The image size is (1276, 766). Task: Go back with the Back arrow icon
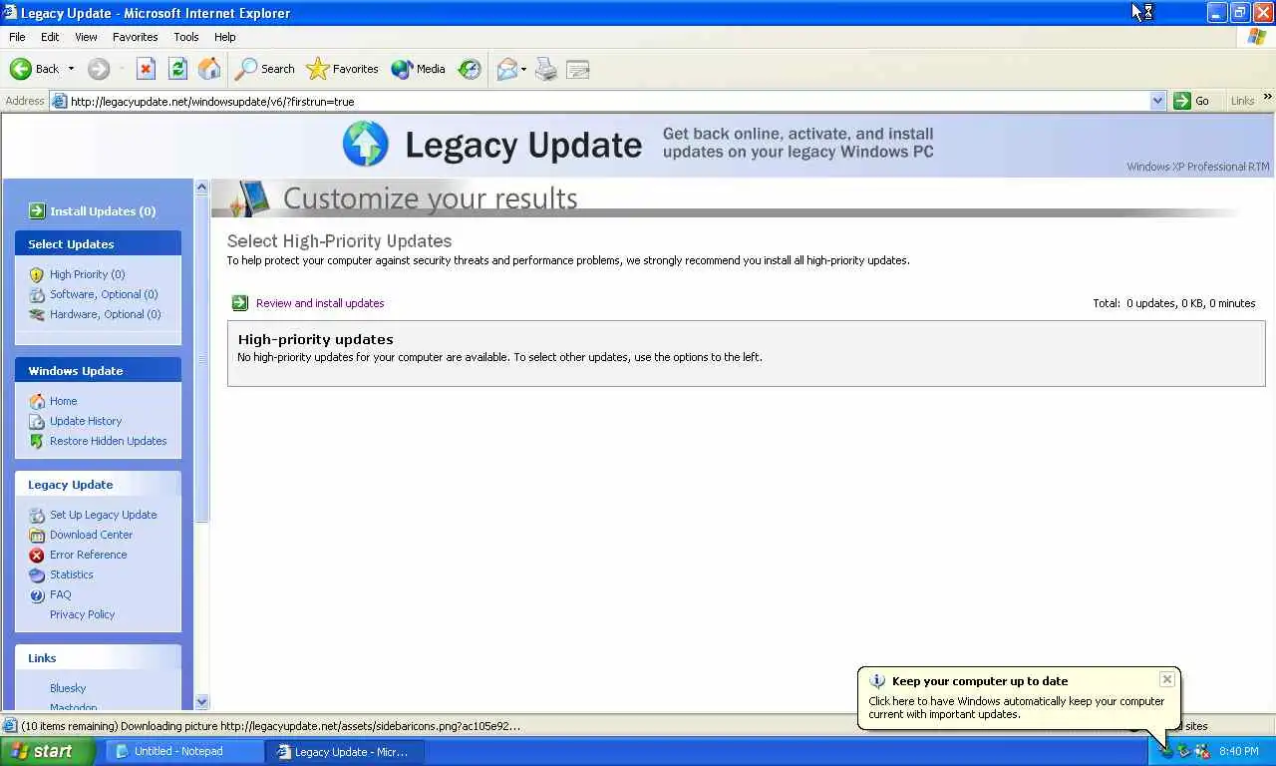(21, 69)
